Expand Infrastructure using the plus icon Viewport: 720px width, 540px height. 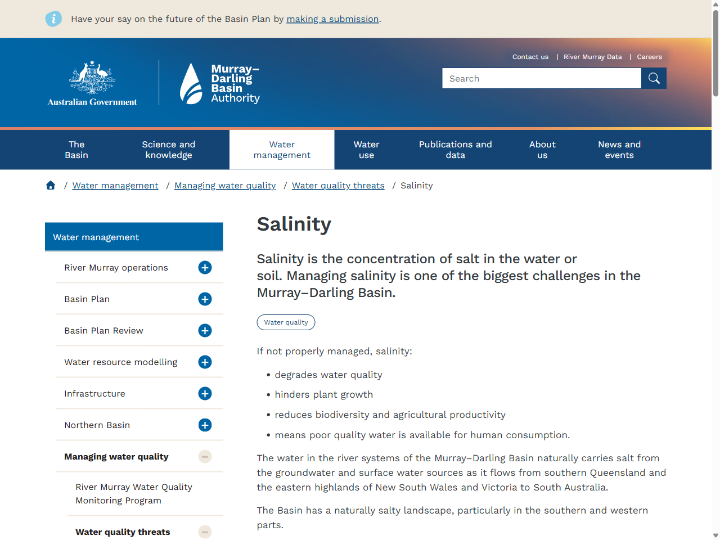(205, 394)
